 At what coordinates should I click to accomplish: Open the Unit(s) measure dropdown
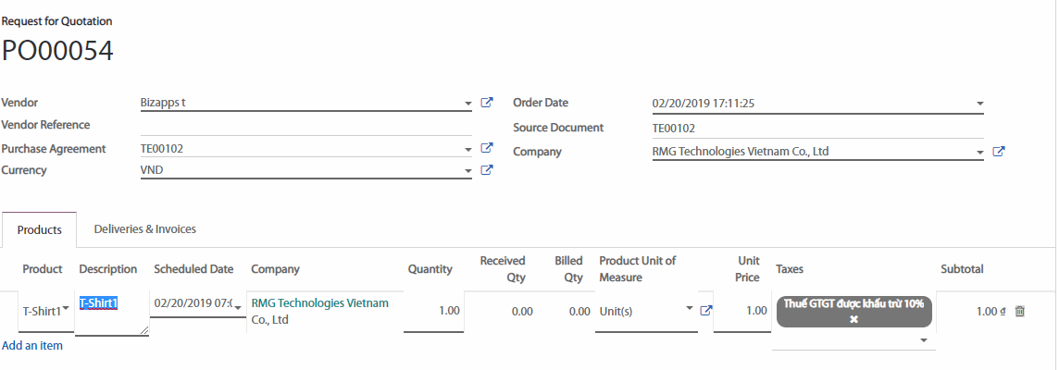(689, 309)
